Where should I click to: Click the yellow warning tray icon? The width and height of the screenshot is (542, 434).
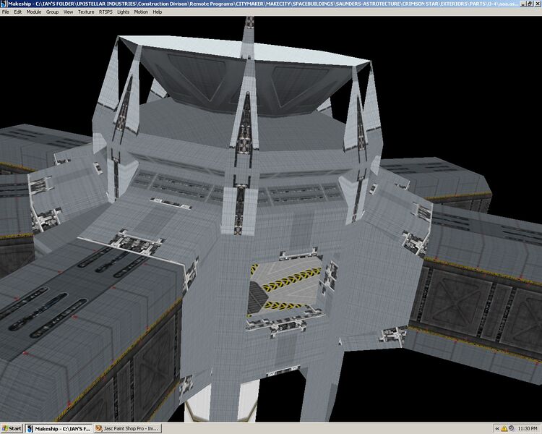point(504,429)
